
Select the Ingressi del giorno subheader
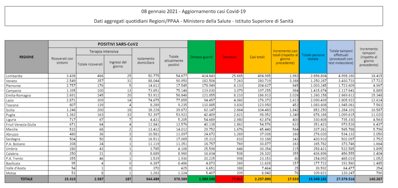pyautogui.click(x=118, y=64)
